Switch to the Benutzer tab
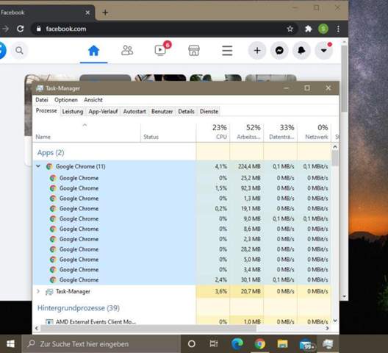388x353 pixels. coord(162,112)
